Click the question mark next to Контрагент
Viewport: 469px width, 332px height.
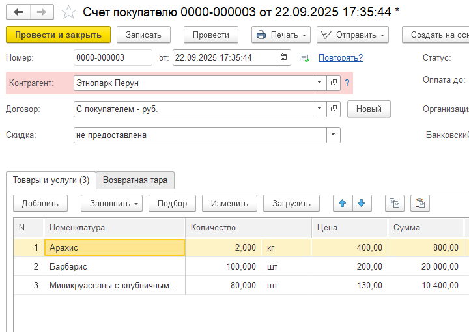347,83
